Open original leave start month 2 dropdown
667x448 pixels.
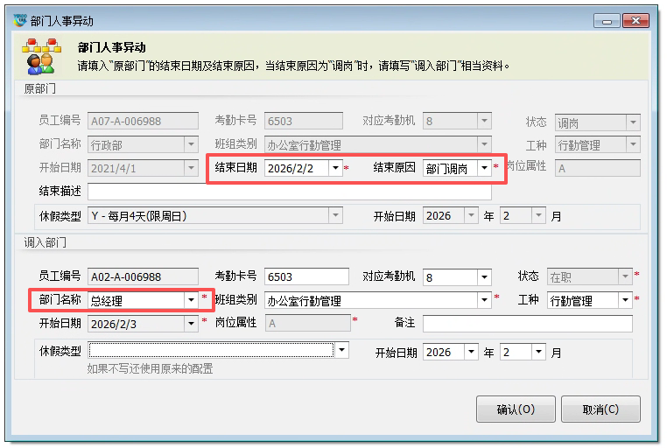tap(539, 215)
